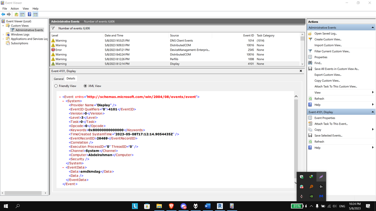Click Save Selected Events floppy icon
The height and width of the screenshot is (211, 376).
pos(310,136)
